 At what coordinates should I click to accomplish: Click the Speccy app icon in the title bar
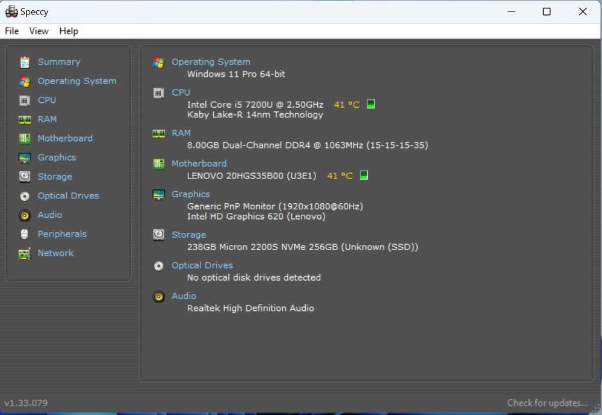11,11
